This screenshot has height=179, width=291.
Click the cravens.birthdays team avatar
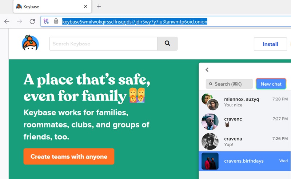[x=210, y=161]
